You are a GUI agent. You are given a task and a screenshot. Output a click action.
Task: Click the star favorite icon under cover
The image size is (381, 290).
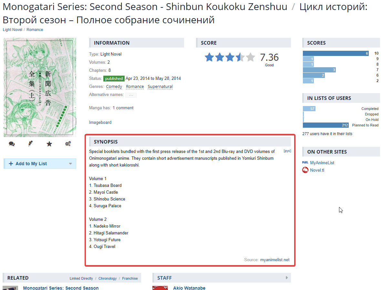pyautogui.click(x=49, y=144)
